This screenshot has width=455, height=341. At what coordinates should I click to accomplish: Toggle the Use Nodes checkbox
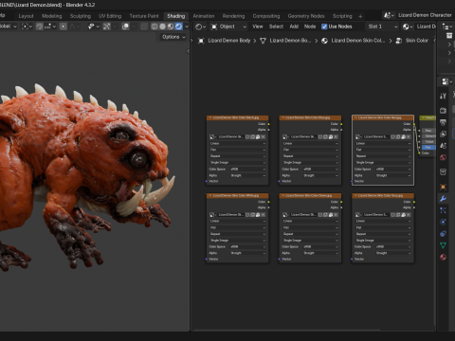pyautogui.click(x=324, y=27)
